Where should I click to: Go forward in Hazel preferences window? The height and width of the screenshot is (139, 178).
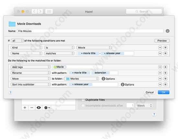(x=40, y=11)
